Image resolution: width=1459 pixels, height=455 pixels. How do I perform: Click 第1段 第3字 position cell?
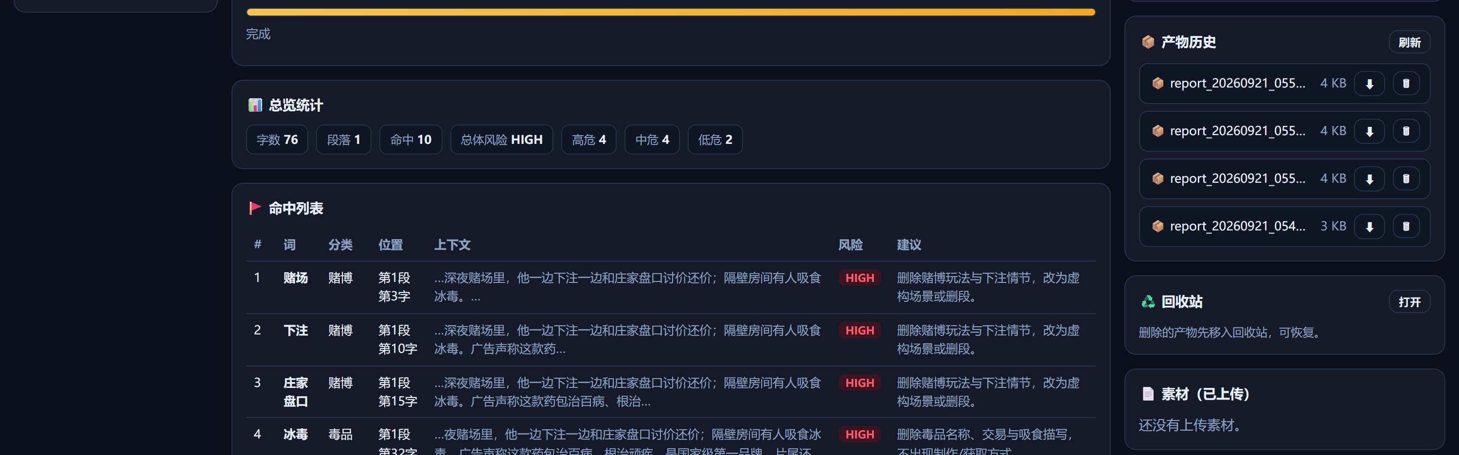394,287
